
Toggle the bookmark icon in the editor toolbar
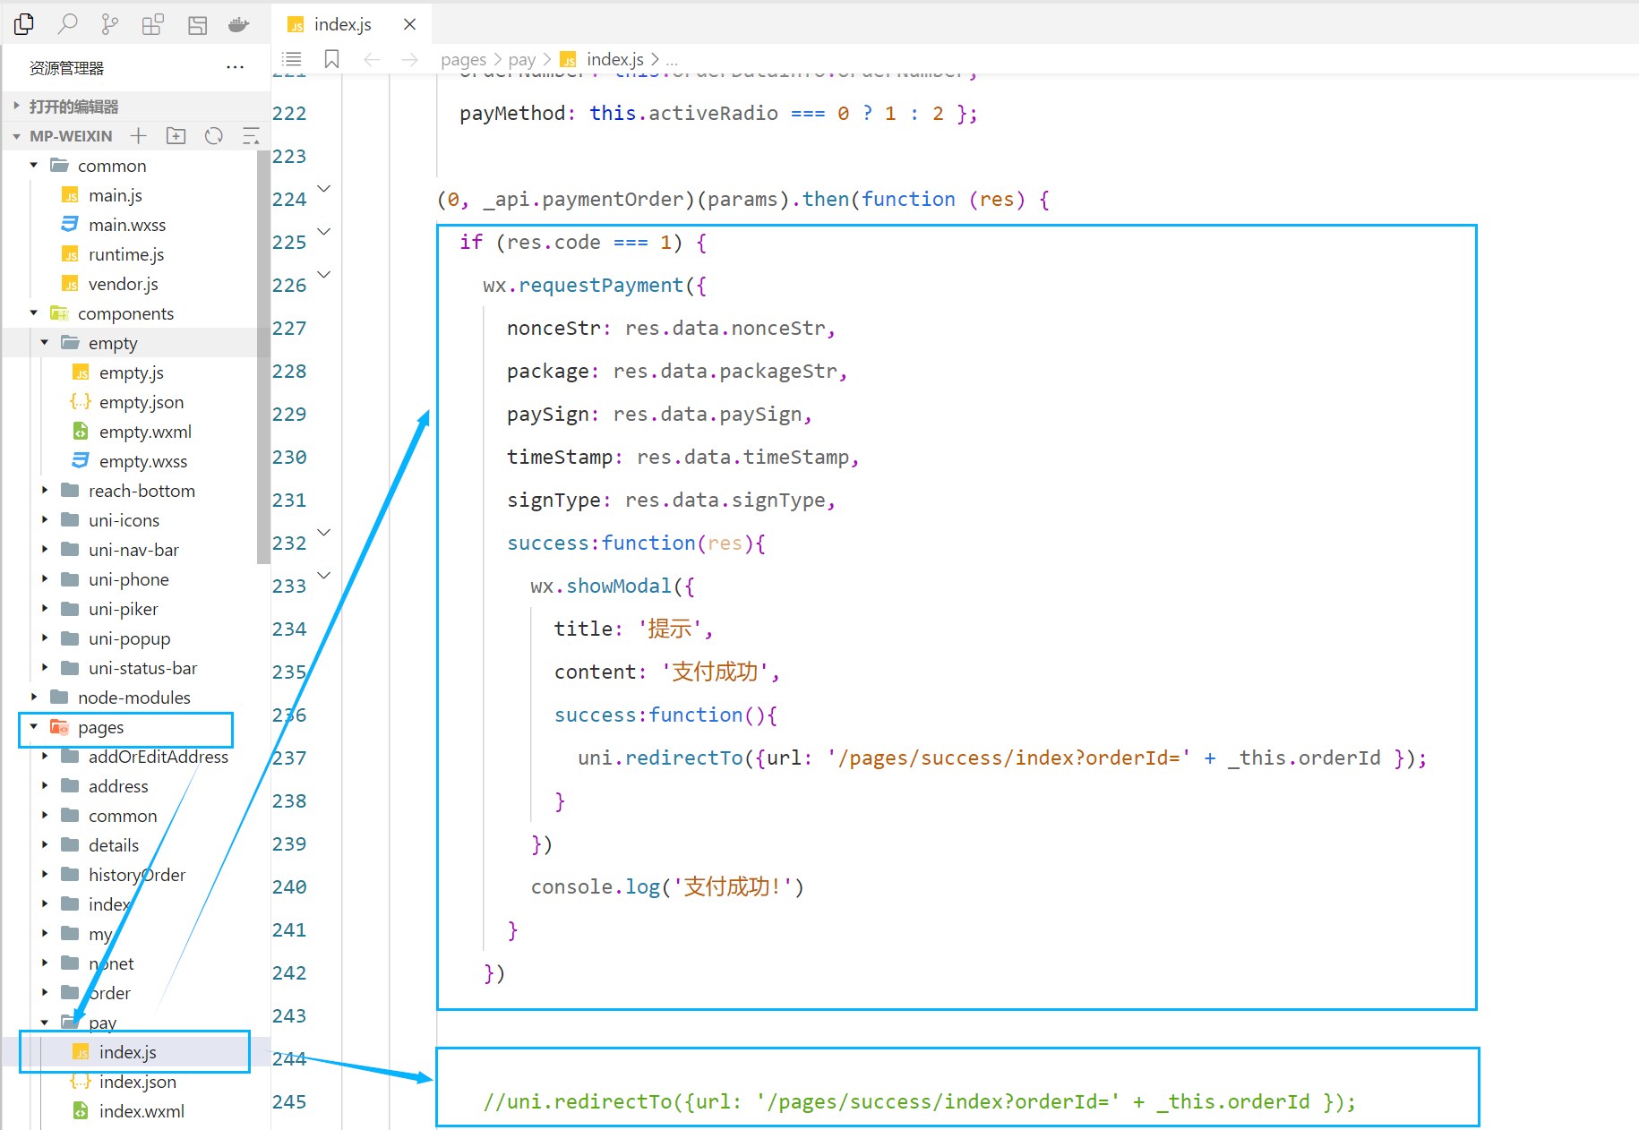(331, 59)
